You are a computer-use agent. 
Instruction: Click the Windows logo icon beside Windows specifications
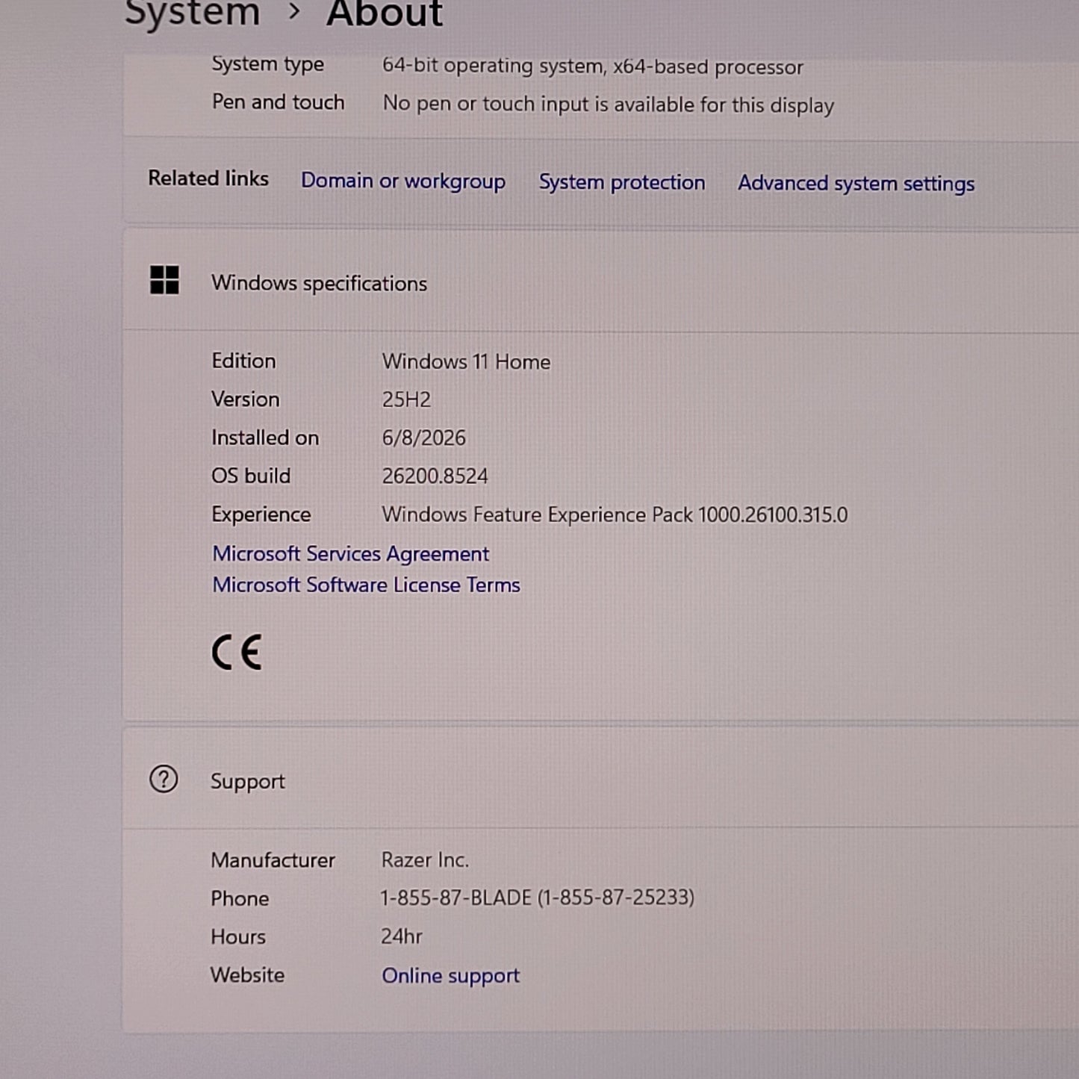(x=164, y=281)
